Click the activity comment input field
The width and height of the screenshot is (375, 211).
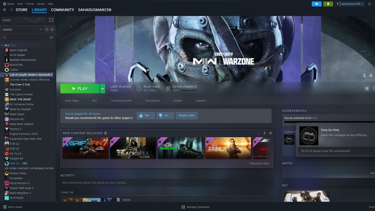[x=167, y=183]
